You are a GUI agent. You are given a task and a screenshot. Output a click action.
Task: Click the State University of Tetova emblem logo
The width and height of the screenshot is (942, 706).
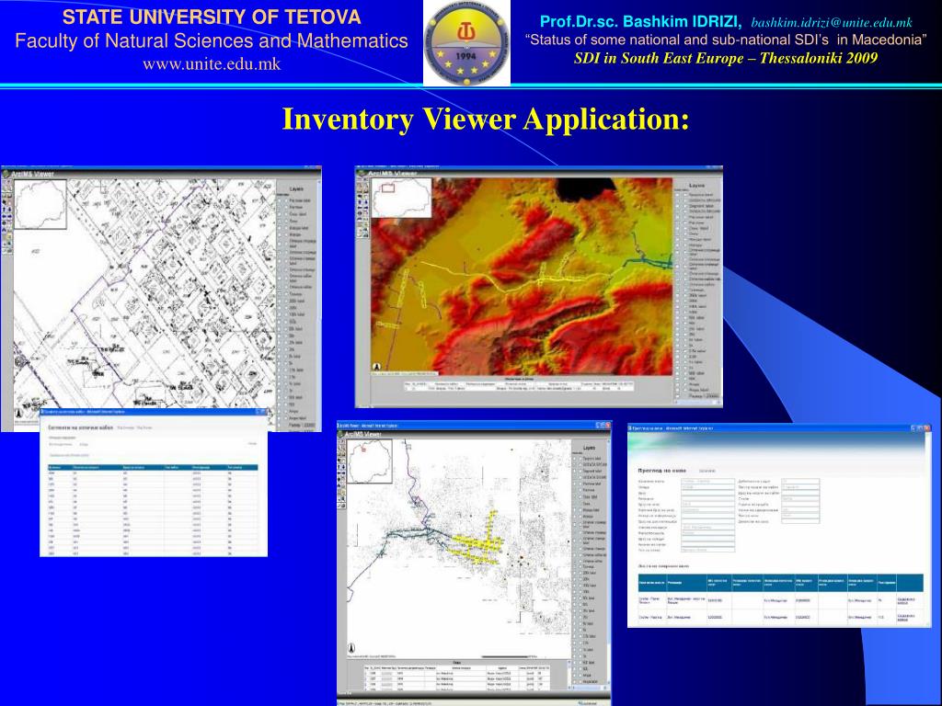coord(466,43)
